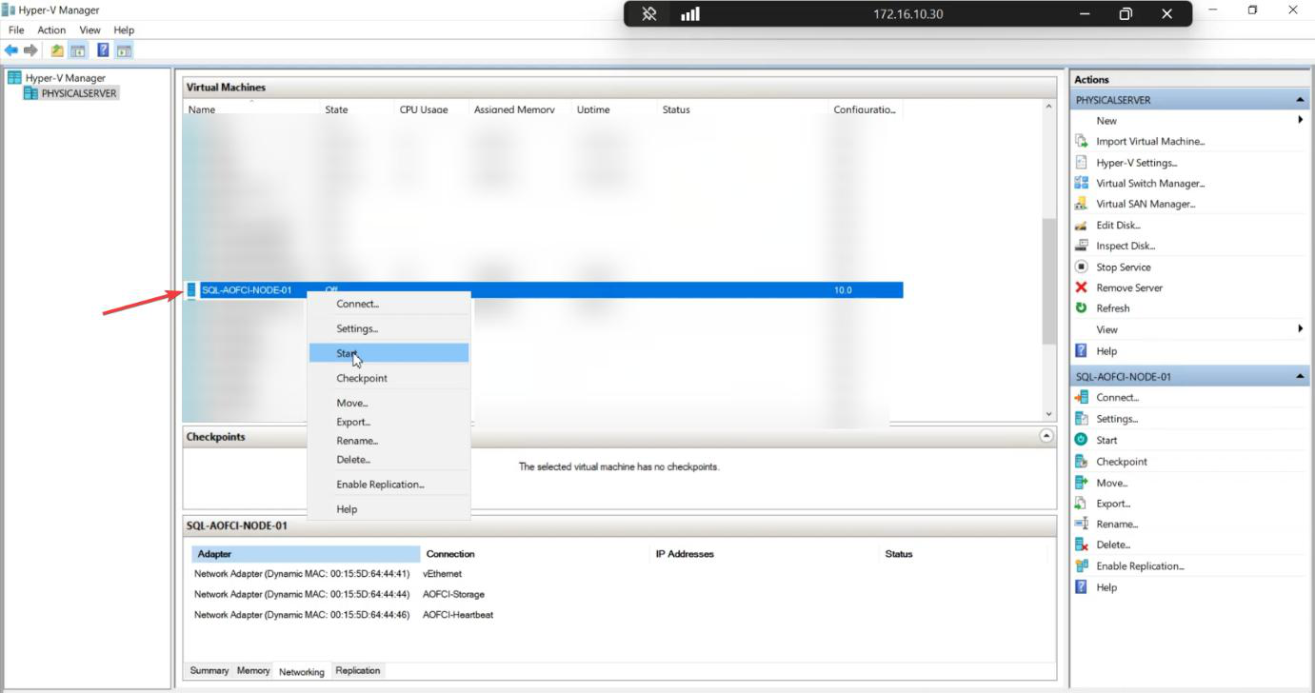This screenshot has width=1315, height=693.
Task: Click Settings icon under SQL-AOFCI-NODE-01 actions
Action: 1081,419
